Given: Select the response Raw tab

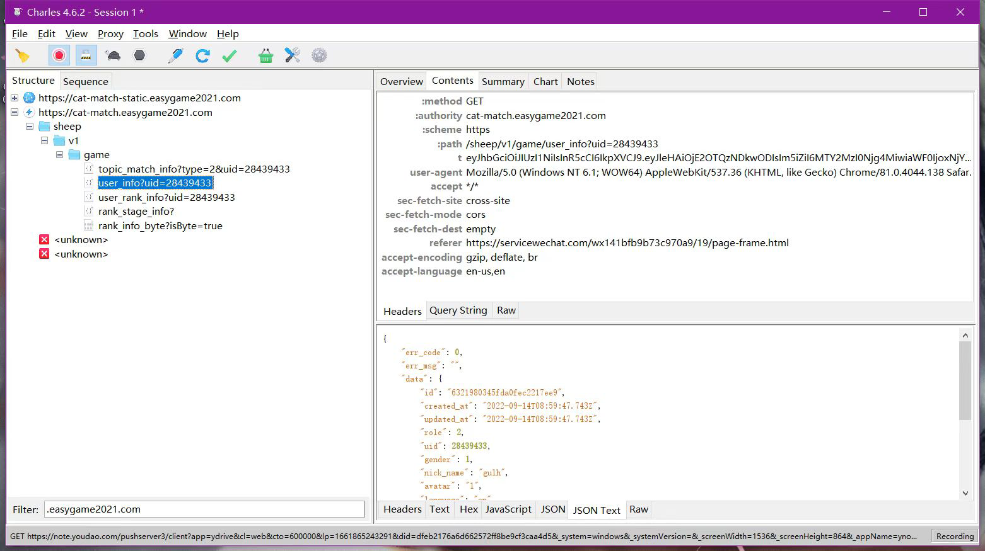Looking at the screenshot, I should pyautogui.click(x=639, y=509).
